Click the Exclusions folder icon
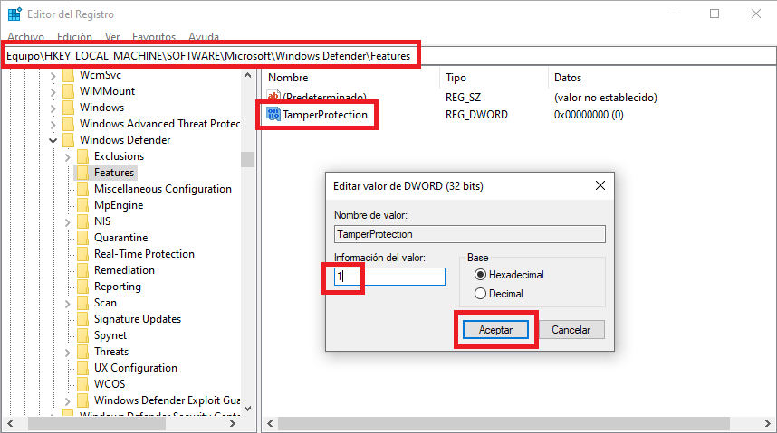Image resolution: width=777 pixels, height=433 pixels. click(83, 157)
